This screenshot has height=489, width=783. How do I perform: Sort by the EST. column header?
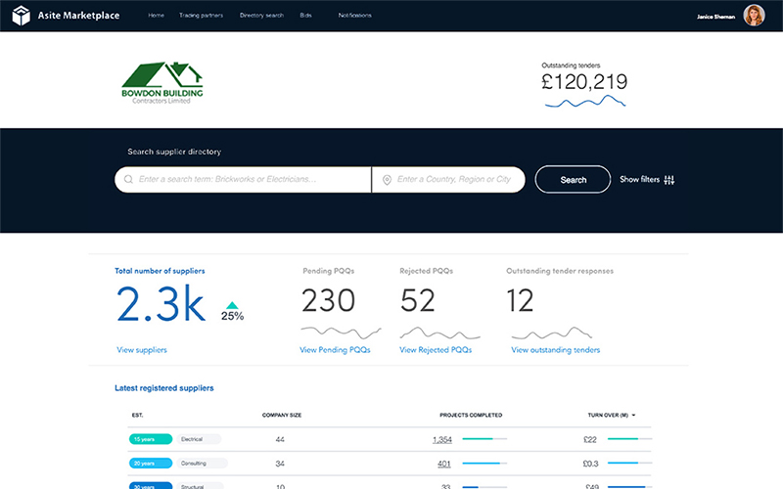[x=137, y=415]
